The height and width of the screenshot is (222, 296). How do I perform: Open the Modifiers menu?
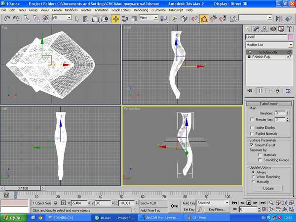[x=71, y=10]
